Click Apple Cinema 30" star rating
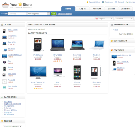Viewport: 135px width, 127px height. point(38,88)
